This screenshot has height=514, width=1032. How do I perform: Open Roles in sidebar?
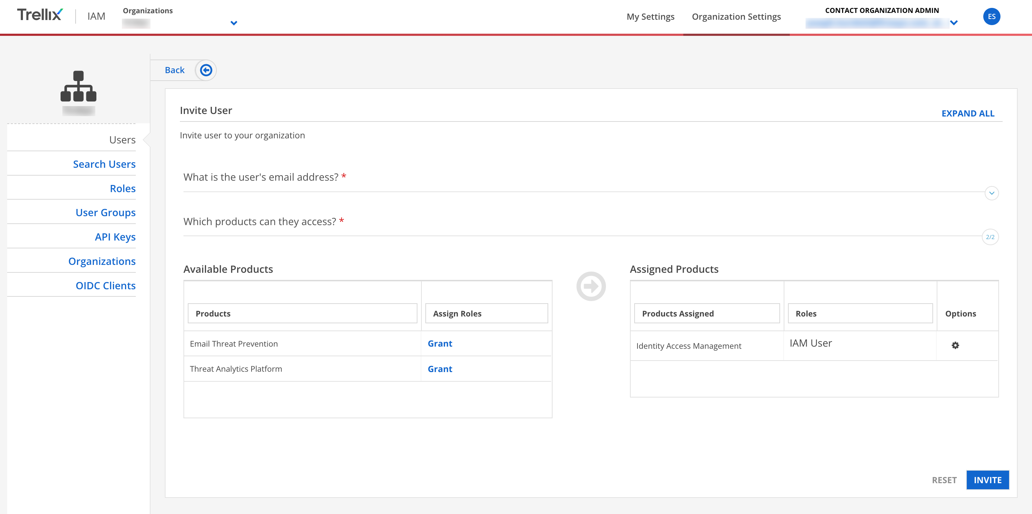pos(123,189)
